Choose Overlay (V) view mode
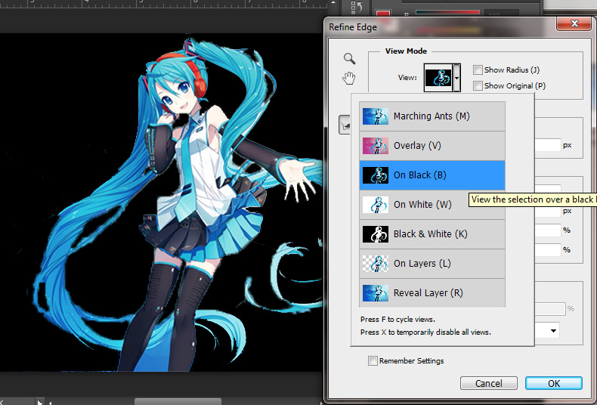 (x=432, y=145)
